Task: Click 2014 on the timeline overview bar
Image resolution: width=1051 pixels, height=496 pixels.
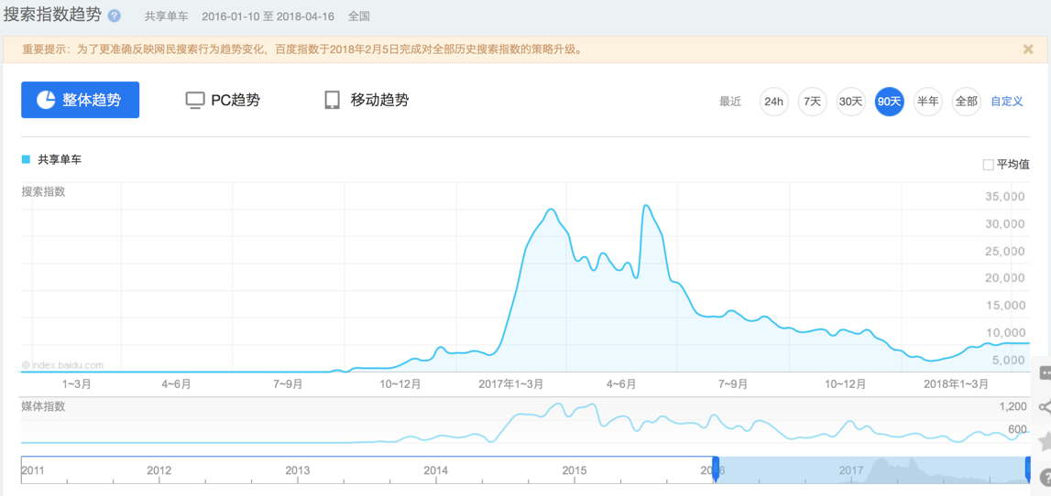Action: (435, 470)
